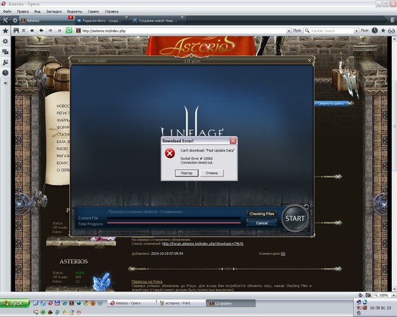Viewport: 397px width, 317px height.
Task: Click the red X error icon in dialog
Action: click(x=170, y=153)
